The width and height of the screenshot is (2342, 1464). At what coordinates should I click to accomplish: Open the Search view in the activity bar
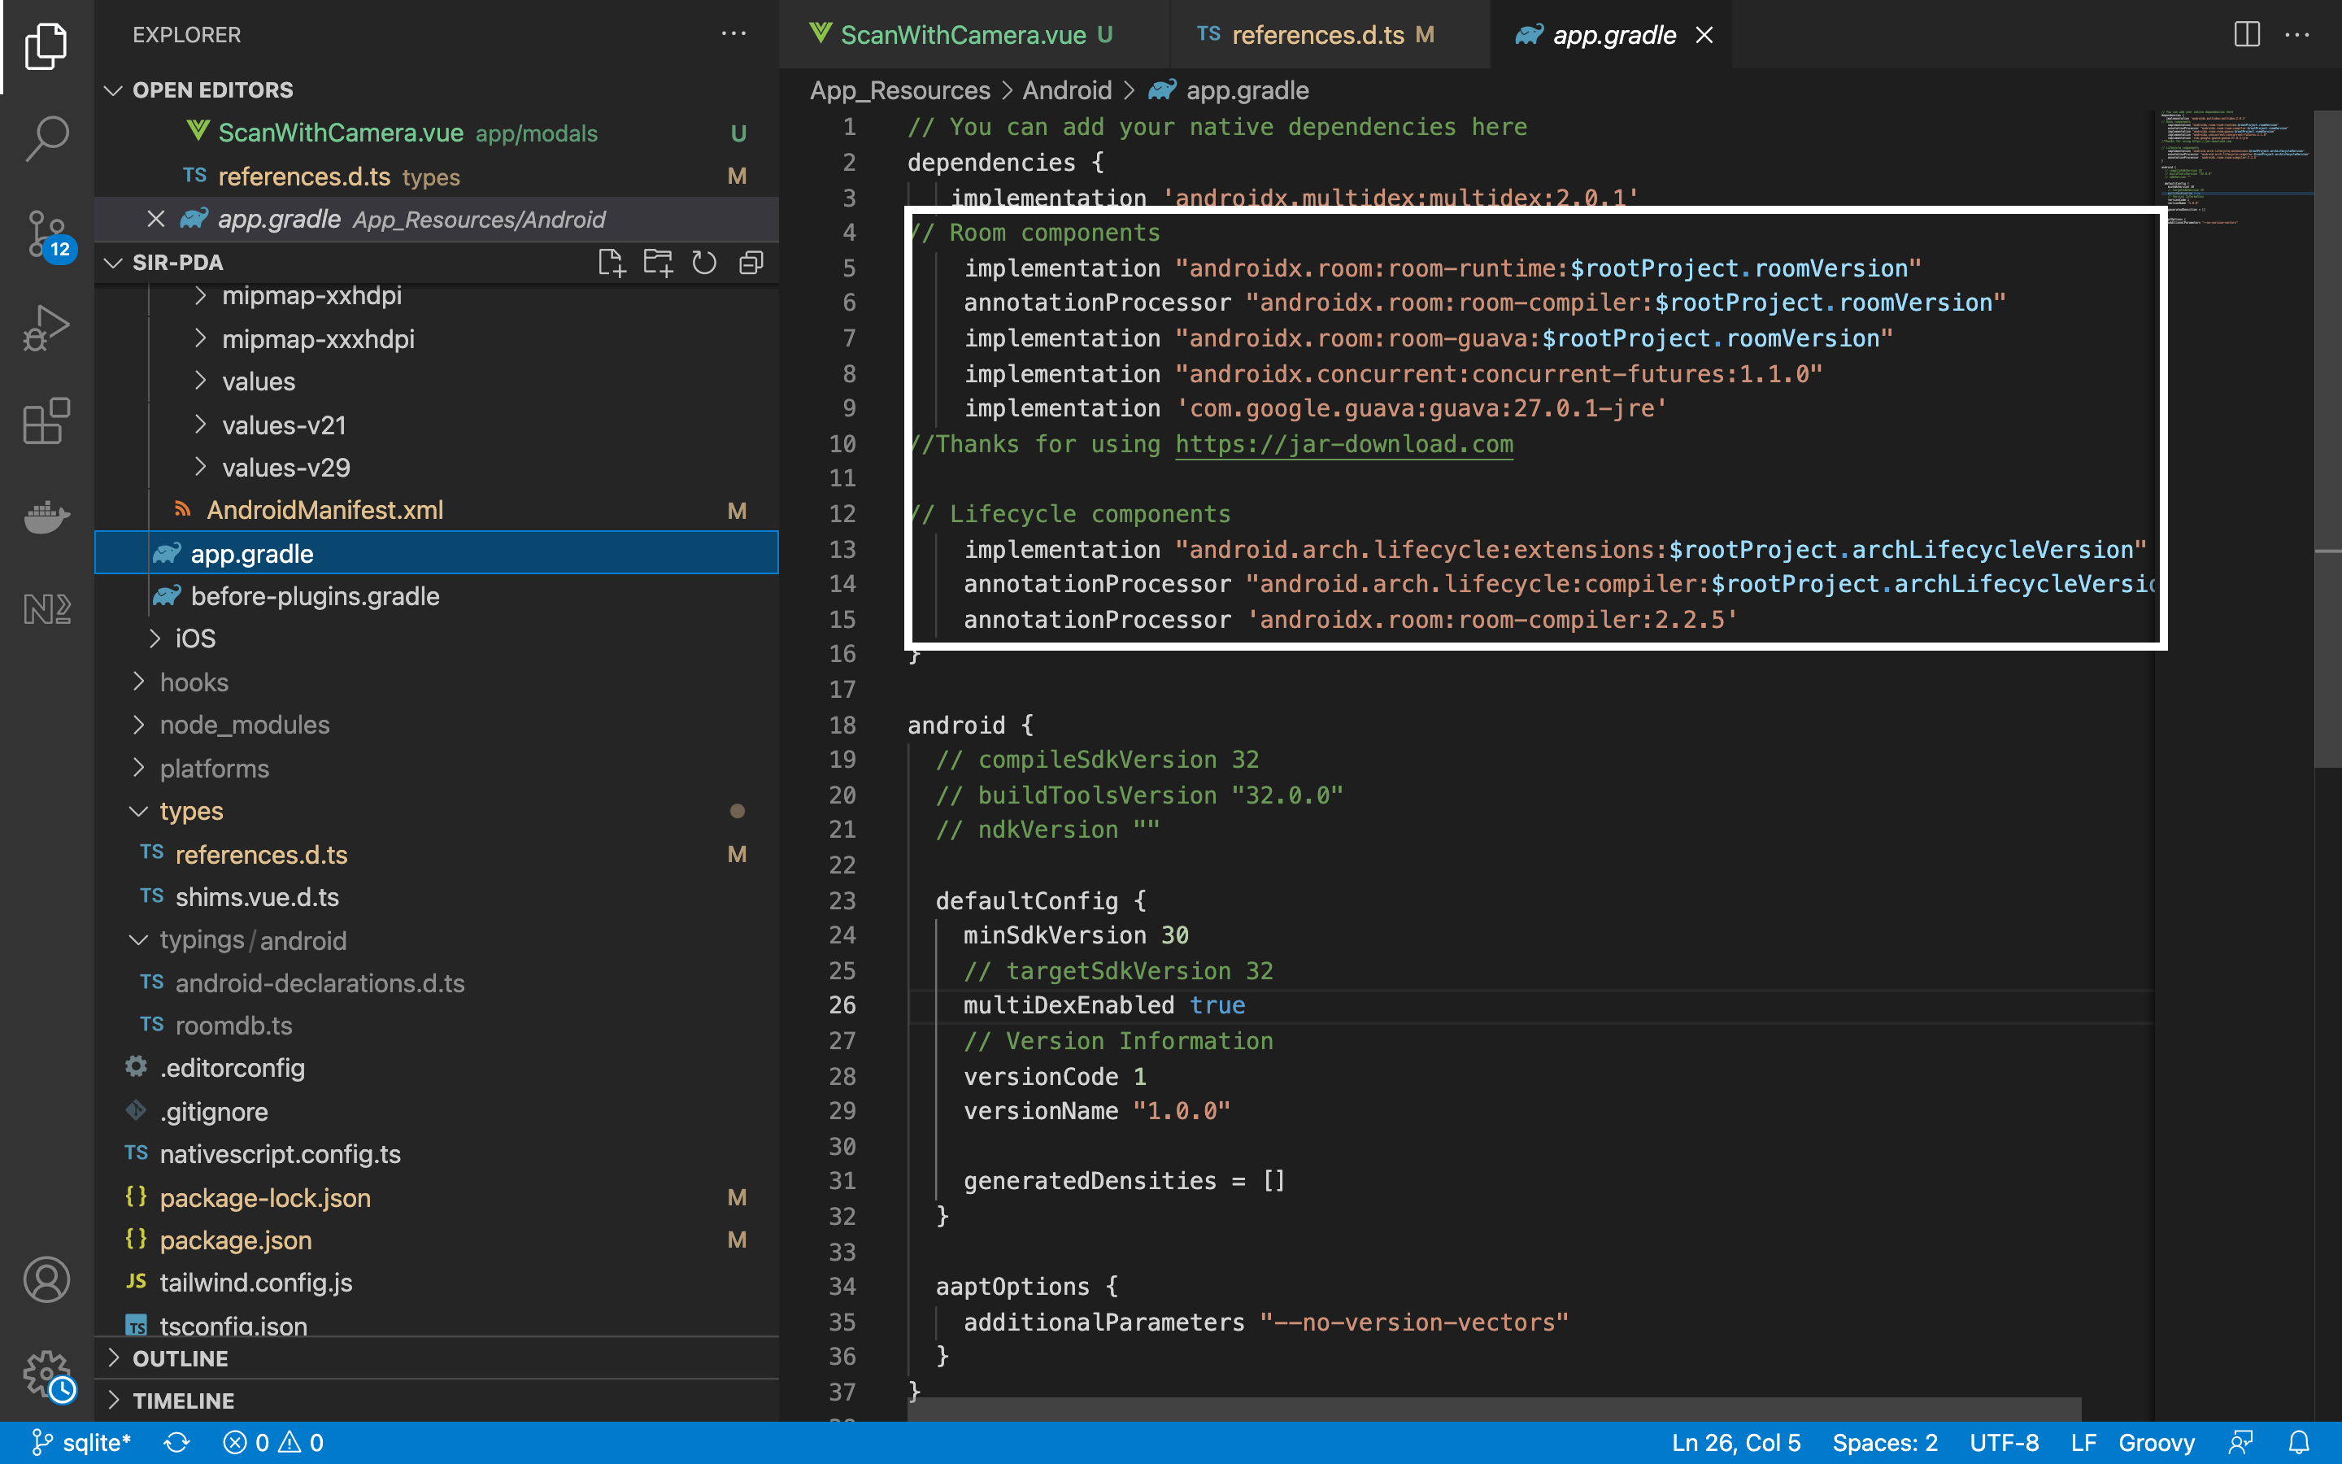click(46, 138)
